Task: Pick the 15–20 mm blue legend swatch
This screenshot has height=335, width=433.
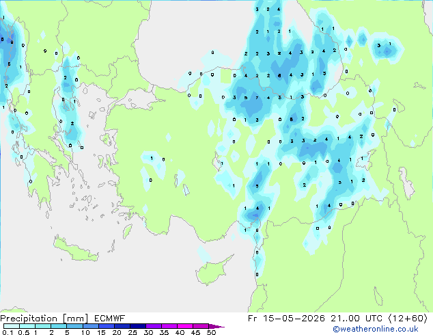Action: click(x=106, y=326)
